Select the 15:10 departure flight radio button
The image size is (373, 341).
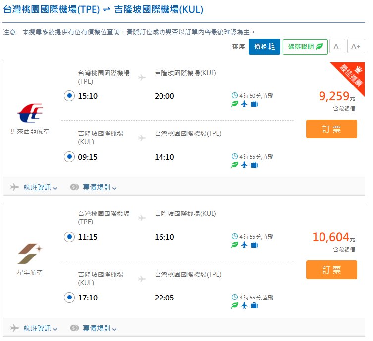click(x=69, y=96)
